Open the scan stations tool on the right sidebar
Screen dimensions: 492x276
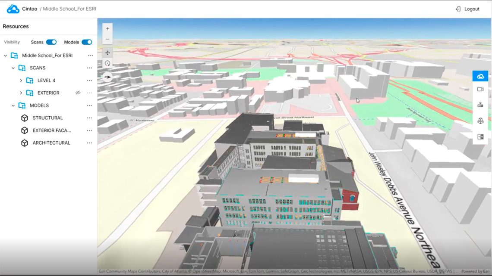[x=480, y=105]
